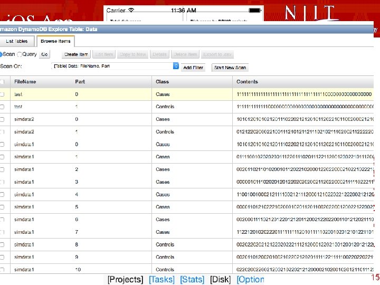Click Part value 10 in last row
The height and width of the screenshot is (285, 380).
[x=78, y=270]
